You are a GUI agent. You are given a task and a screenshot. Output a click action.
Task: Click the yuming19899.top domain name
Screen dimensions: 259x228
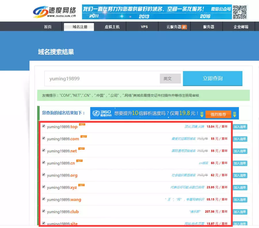tap(62, 127)
